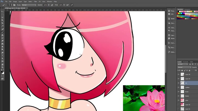The image size is (198, 111).
Task: Select the Hand tool
Action: pos(2,64)
